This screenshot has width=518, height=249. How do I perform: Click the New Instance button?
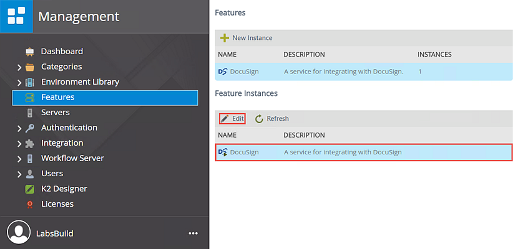pyautogui.click(x=247, y=38)
